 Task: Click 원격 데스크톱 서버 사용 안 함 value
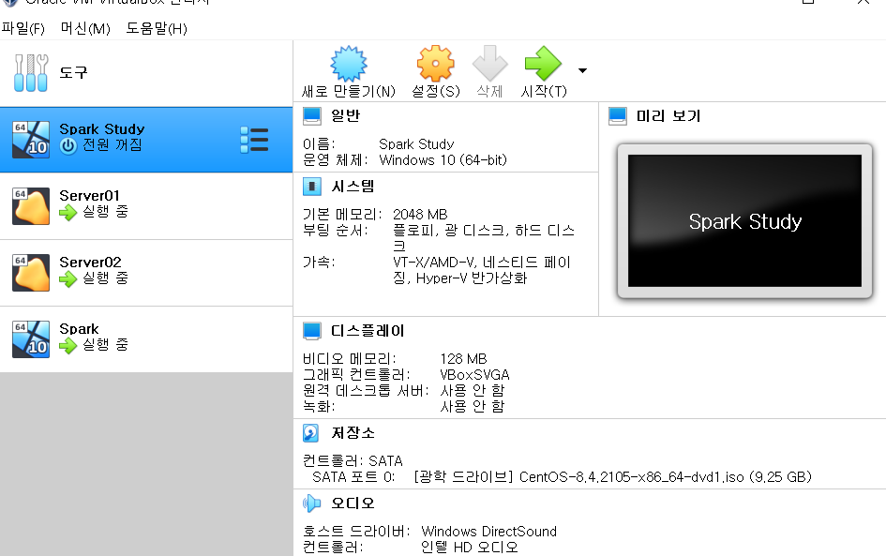[x=473, y=391]
